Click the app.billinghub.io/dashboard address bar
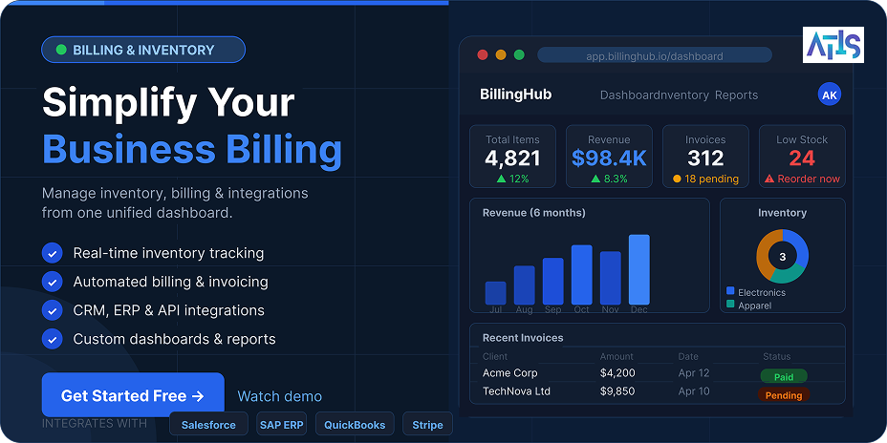 coord(655,55)
